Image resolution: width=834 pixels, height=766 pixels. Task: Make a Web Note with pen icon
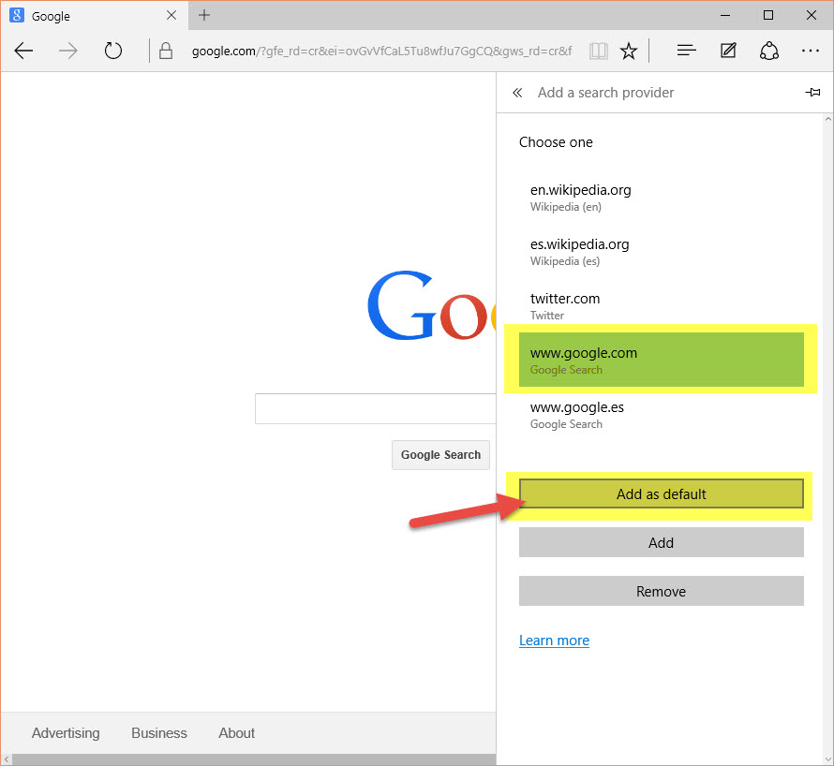point(728,51)
